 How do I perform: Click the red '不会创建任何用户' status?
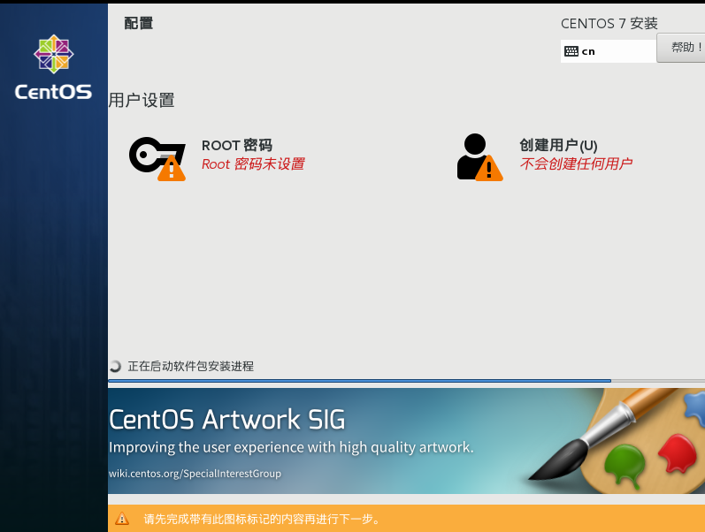pos(576,164)
